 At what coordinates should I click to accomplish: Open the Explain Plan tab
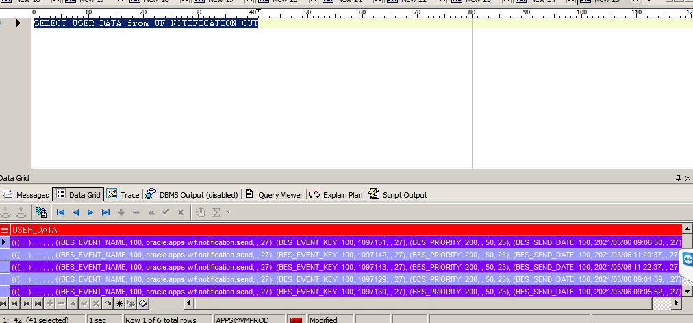pyautogui.click(x=336, y=195)
